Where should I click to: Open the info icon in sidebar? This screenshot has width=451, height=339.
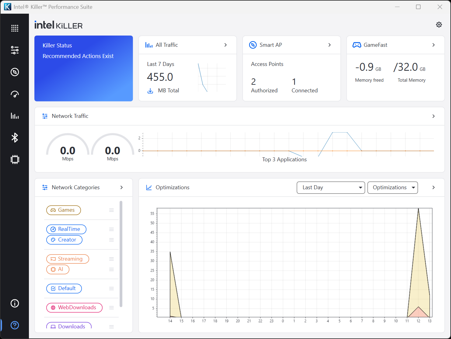[15, 303]
